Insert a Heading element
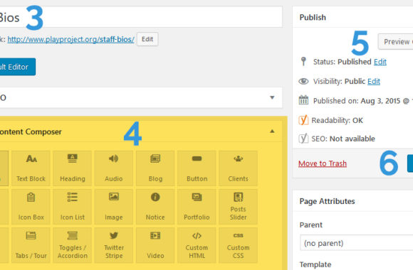 point(73,168)
